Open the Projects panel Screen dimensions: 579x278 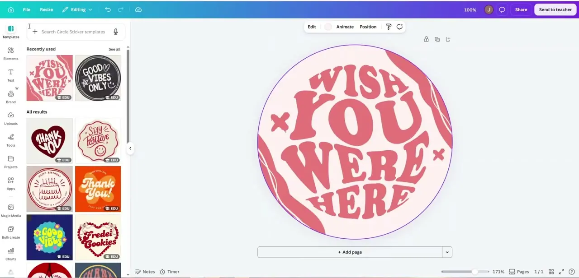(11, 162)
